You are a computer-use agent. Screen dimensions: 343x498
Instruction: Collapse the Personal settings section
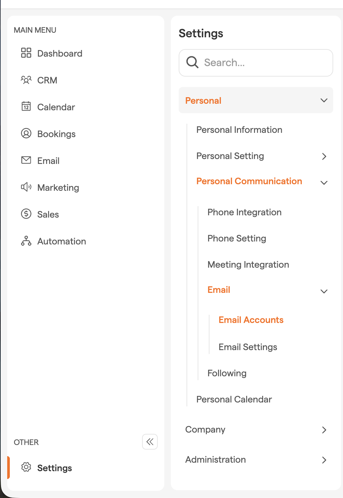click(x=324, y=100)
